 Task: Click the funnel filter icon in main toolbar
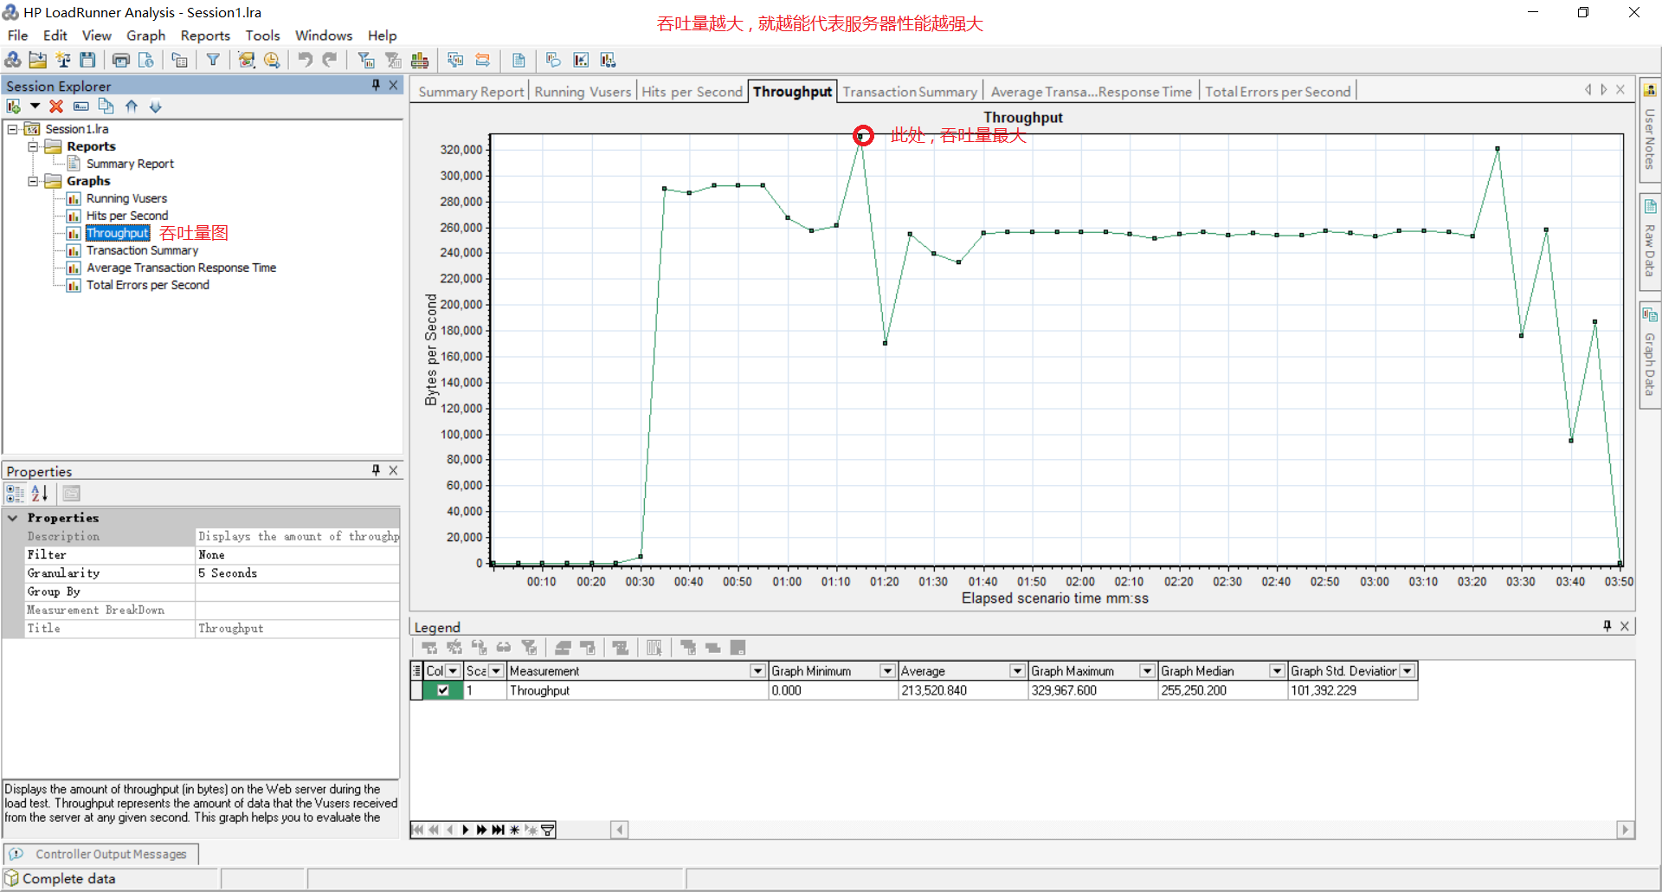[x=212, y=60]
